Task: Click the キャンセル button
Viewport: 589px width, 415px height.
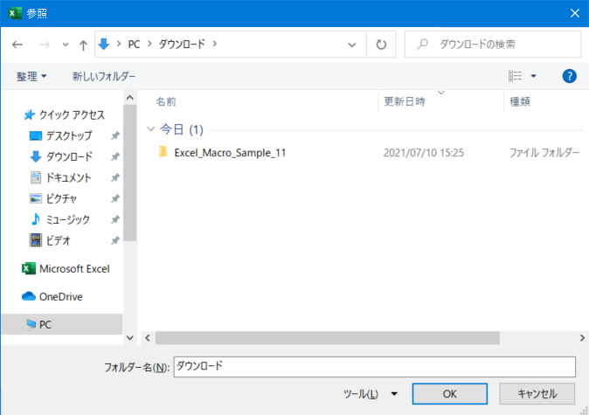Action: (537, 394)
